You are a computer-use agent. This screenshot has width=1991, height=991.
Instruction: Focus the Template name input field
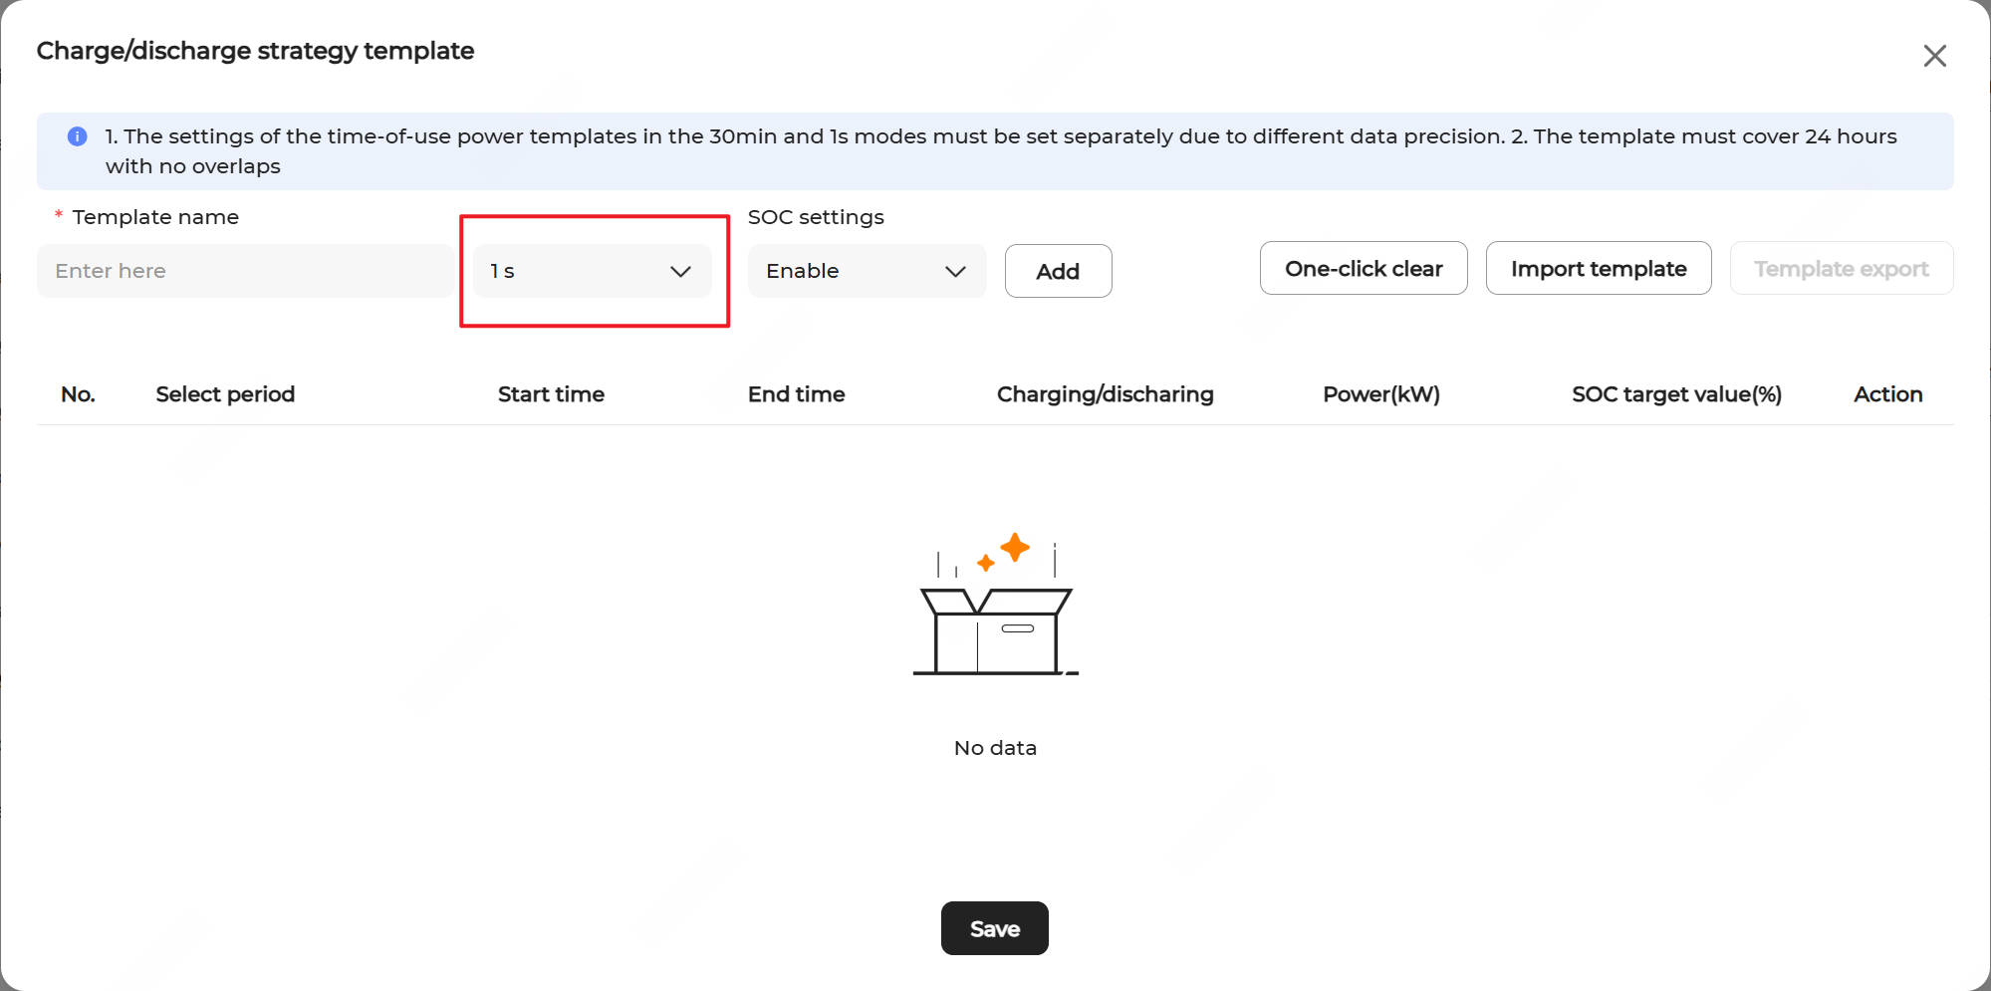pyautogui.click(x=244, y=271)
